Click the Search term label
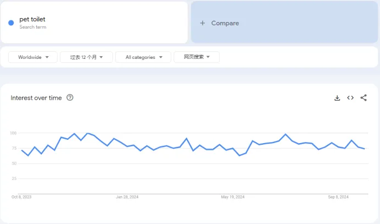 pos(33,27)
